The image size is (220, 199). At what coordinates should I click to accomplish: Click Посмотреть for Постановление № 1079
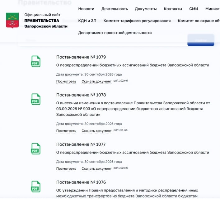66,82
